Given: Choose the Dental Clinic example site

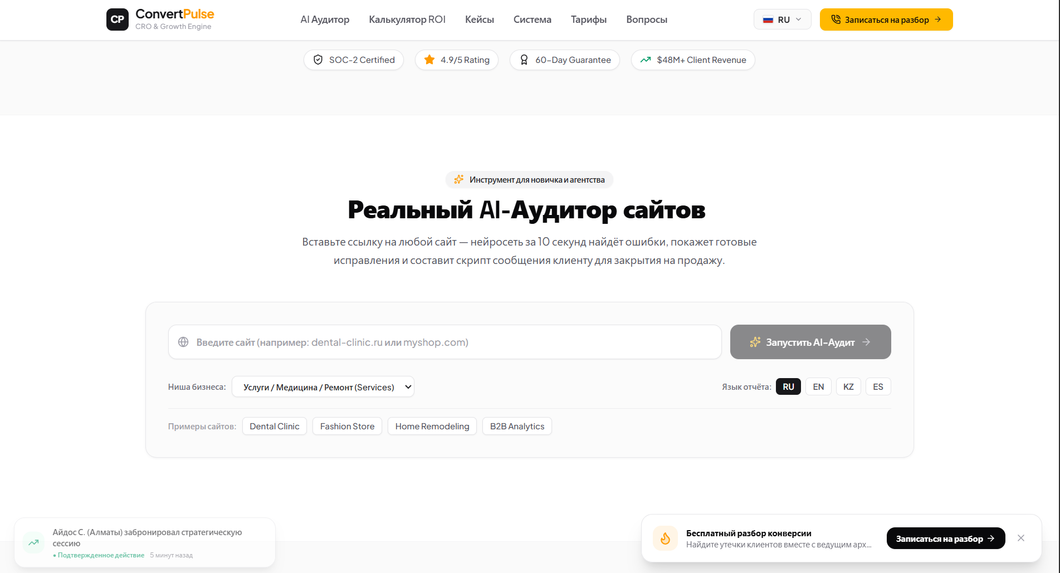Looking at the screenshot, I should 275,426.
